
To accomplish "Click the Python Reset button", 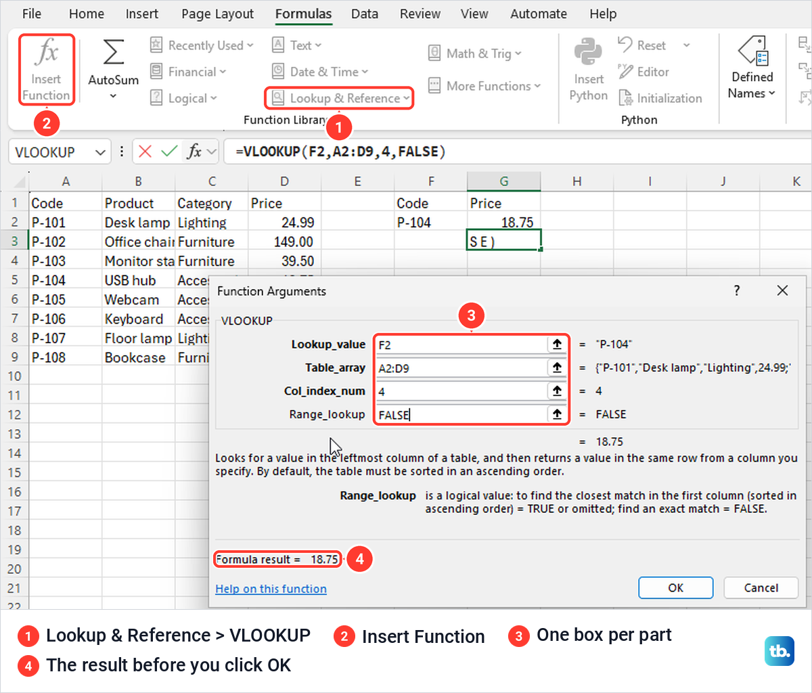I will [x=642, y=45].
